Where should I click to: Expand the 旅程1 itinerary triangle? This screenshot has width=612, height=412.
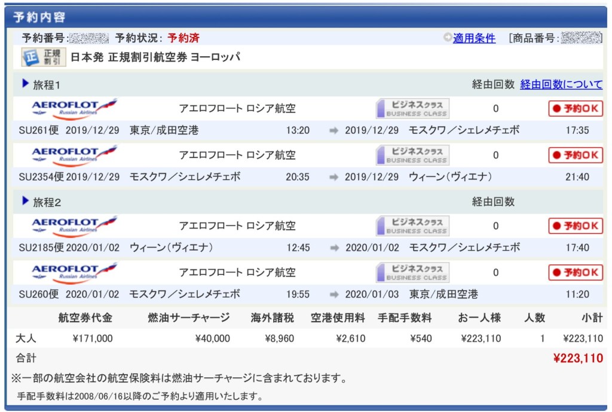pyautogui.click(x=25, y=84)
